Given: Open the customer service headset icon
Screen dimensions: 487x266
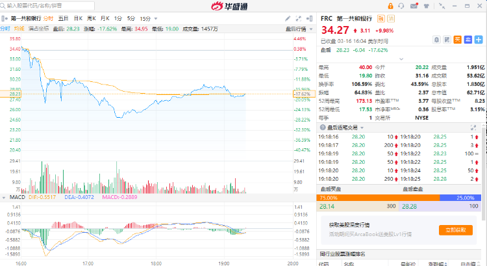Looking at the screenshot, I should pos(401,6).
